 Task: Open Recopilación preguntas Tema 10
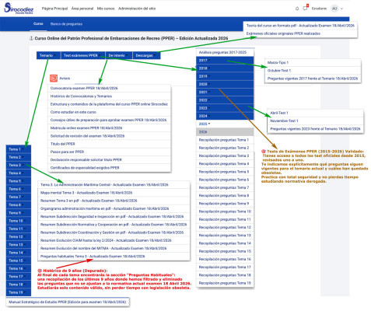[225, 211]
